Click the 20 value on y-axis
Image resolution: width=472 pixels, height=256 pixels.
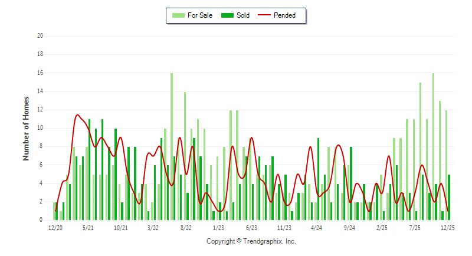coord(40,36)
